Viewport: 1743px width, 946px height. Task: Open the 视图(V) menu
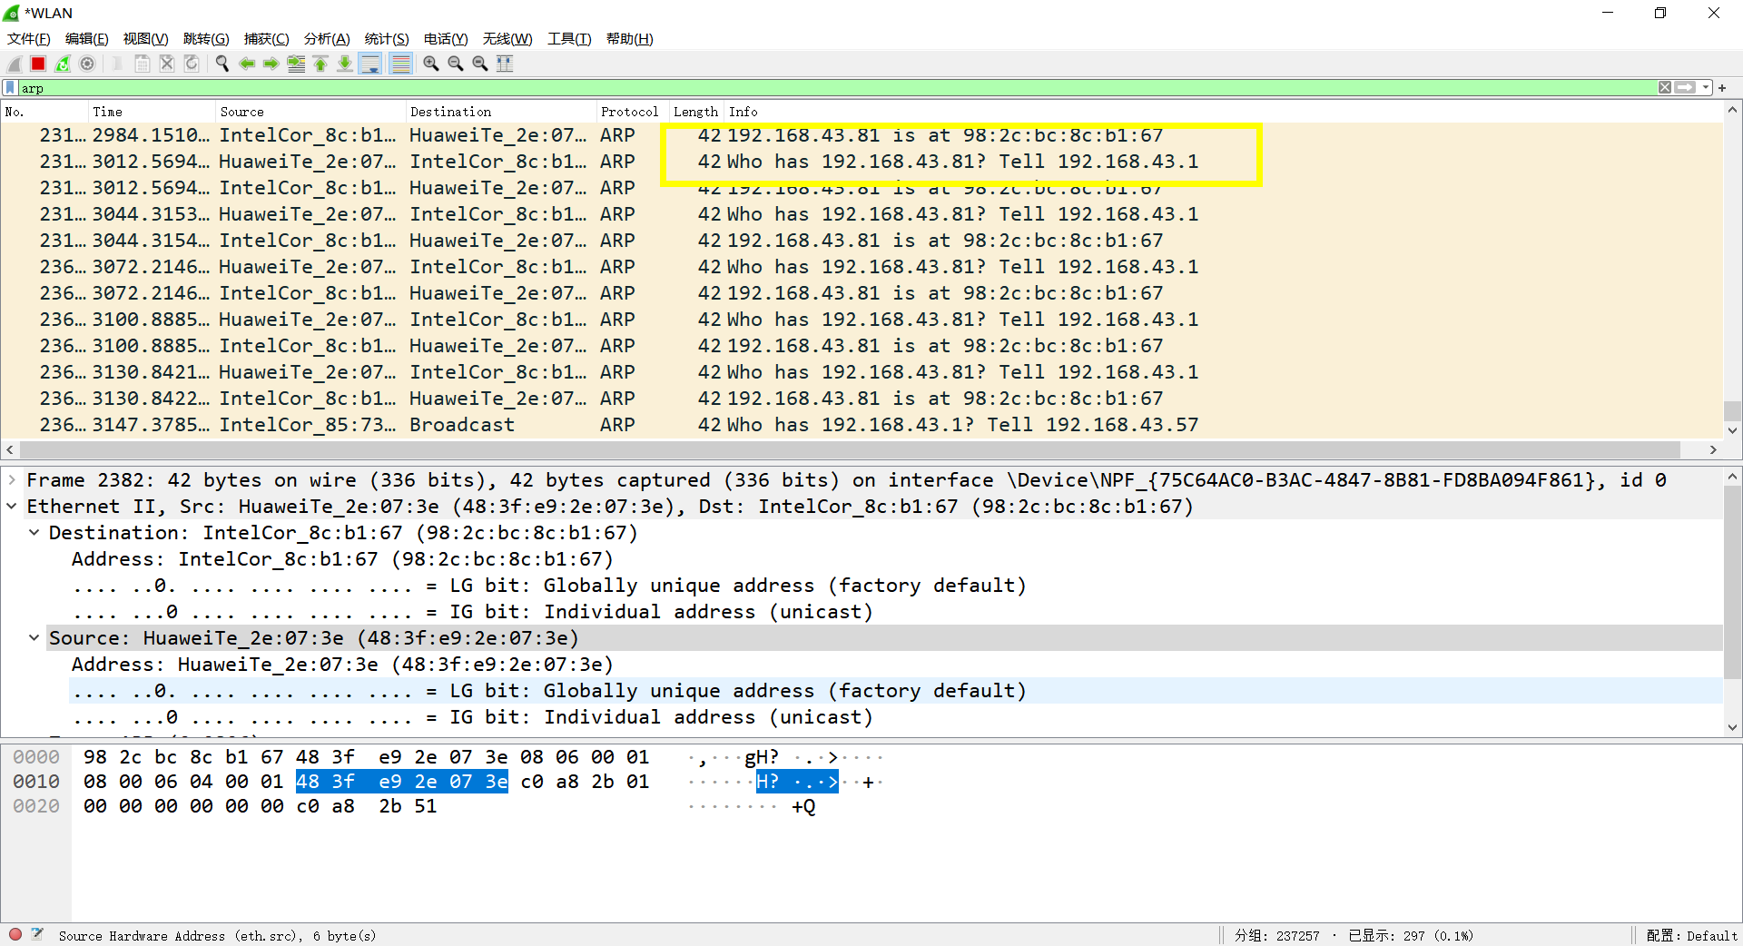146,39
